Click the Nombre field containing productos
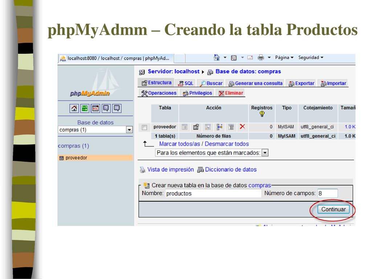 click(213, 193)
